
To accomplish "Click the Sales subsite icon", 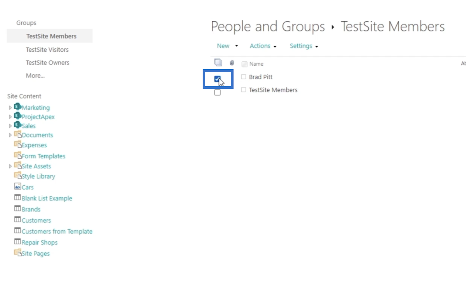I will (17, 125).
